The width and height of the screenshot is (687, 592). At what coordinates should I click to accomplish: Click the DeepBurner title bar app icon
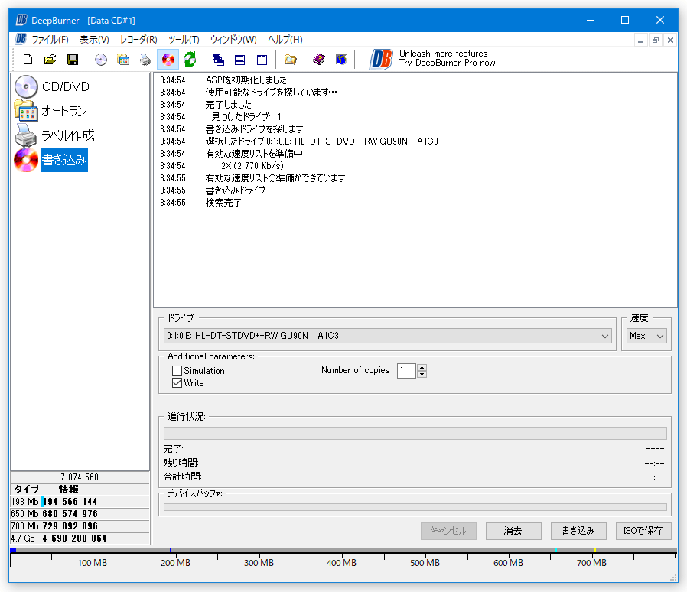tap(21, 20)
